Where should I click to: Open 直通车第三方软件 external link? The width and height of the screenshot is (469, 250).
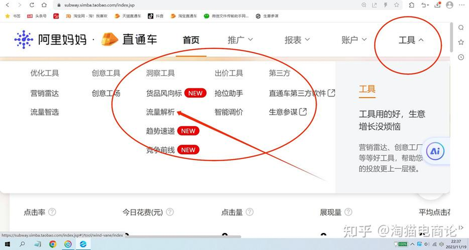[302, 93]
